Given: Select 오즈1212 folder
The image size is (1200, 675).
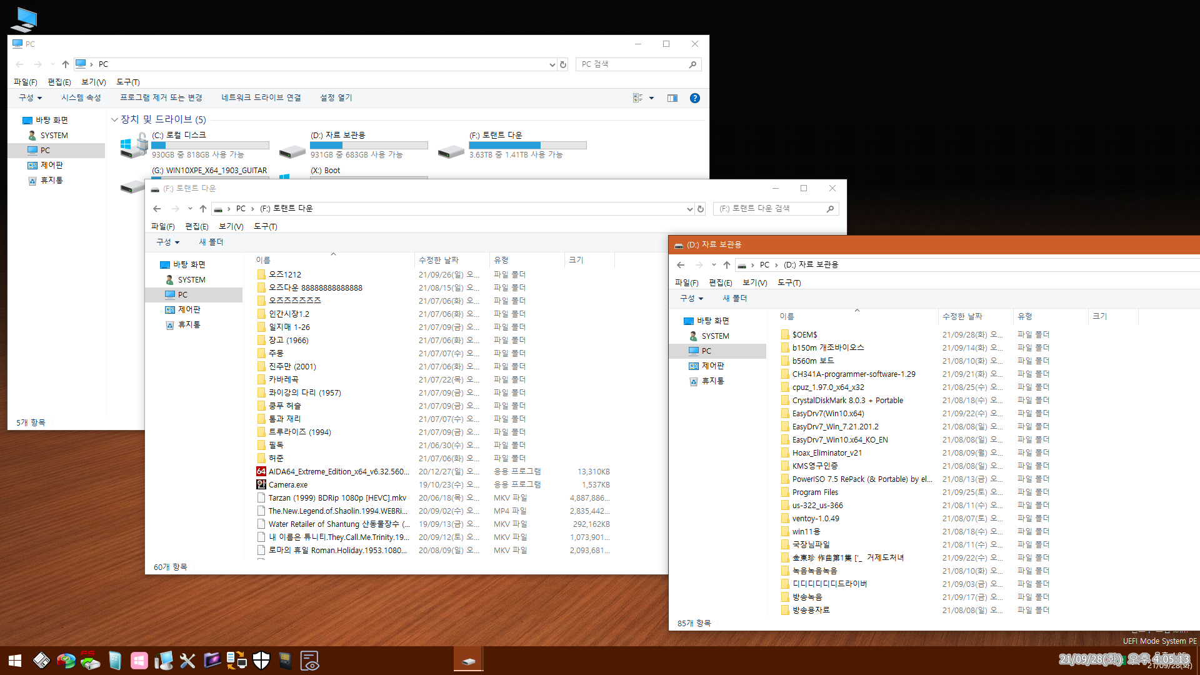Looking at the screenshot, I should [x=285, y=274].
